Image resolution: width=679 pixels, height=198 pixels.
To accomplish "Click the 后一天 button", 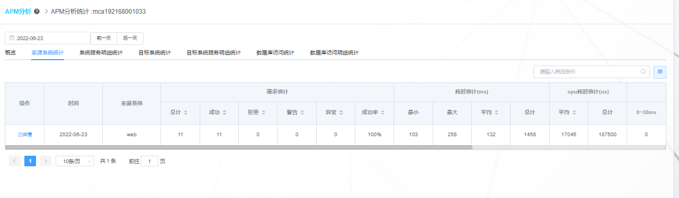I will [130, 38].
